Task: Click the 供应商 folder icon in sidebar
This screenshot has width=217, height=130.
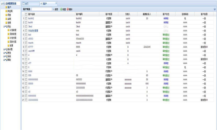Action: [6, 11]
